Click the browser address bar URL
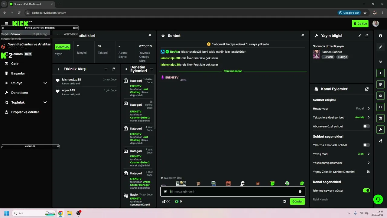 pos(49,13)
